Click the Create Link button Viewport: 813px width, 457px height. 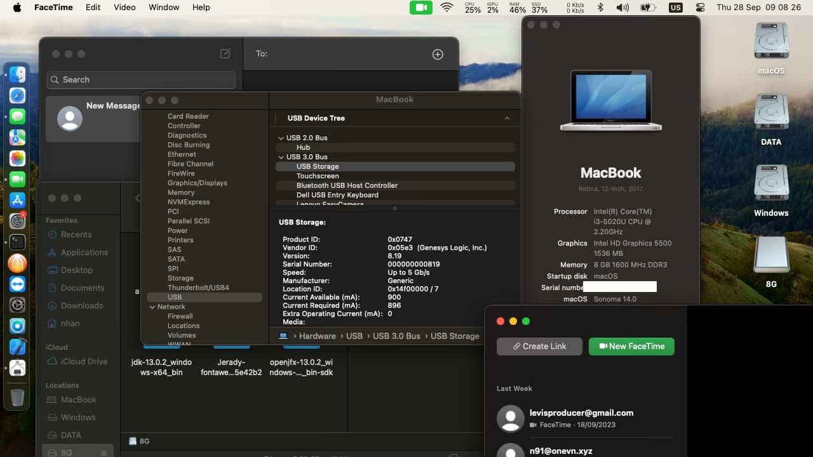pos(540,346)
